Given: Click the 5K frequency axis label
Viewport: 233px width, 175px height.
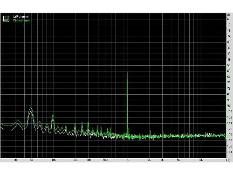Looking at the screenshot, I should pyautogui.click(x=178, y=160).
